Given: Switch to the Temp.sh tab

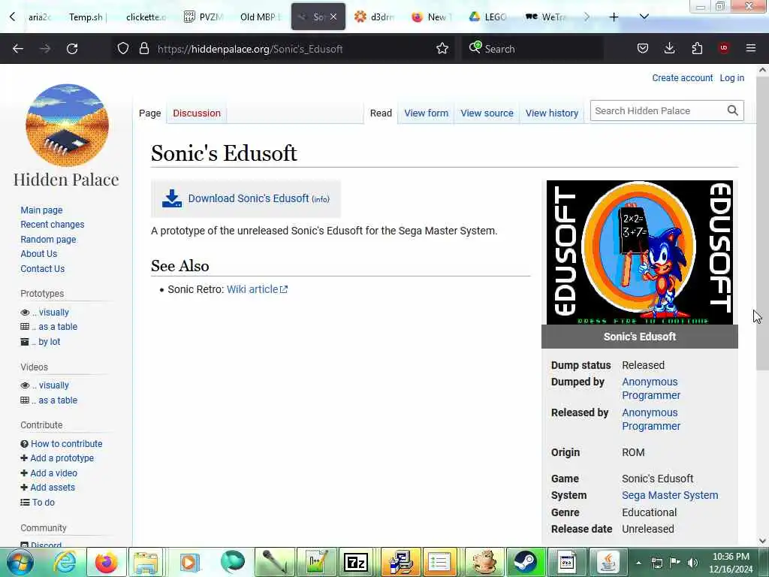Looking at the screenshot, I should click(x=86, y=17).
